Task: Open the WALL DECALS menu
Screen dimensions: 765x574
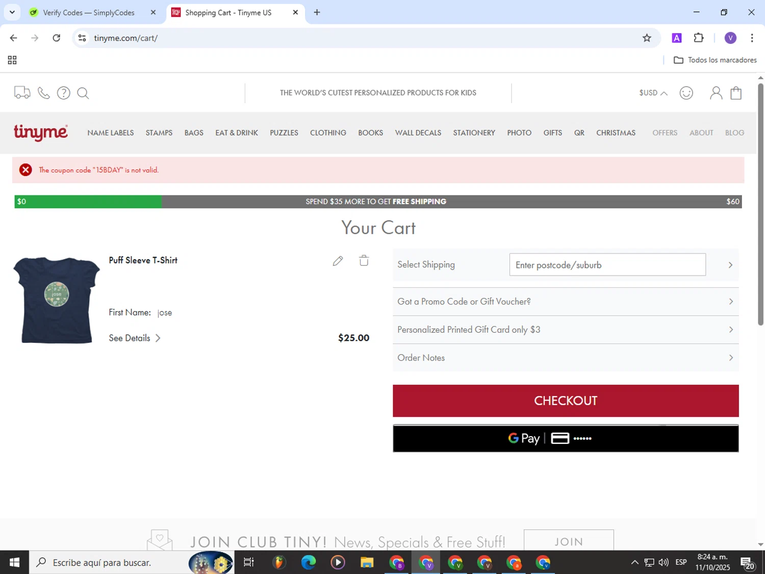Action: coord(418,133)
